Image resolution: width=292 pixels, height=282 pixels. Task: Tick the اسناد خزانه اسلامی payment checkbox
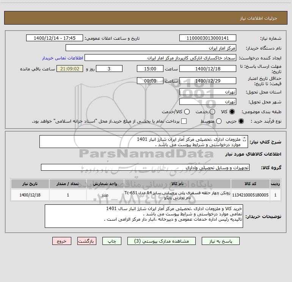tap(184, 121)
